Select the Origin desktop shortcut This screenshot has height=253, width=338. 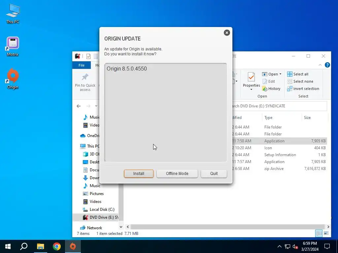click(x=13, y=79)
